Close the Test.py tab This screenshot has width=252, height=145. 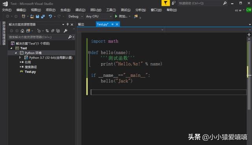[117, 24]
